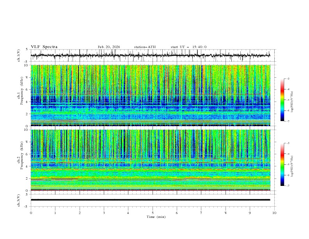Select the Feb. 20, 2026 date label
This screenshot has width=309, height=239.
pos(109,47)
